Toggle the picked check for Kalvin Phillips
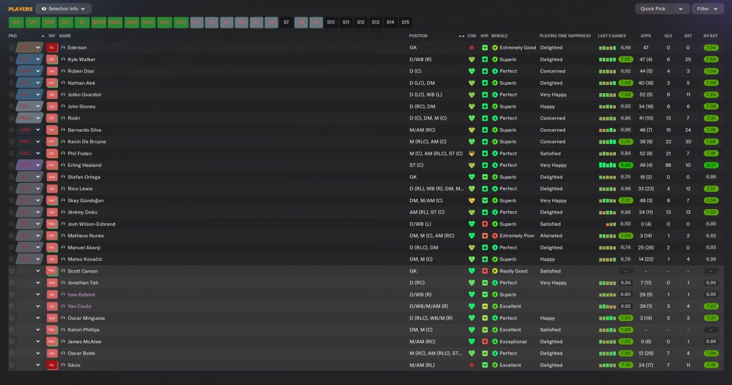 coord(11,330)
